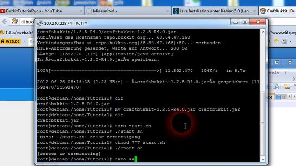
Task: Select the Java Installation unter Debian tab
Action: tap(215, 11)
